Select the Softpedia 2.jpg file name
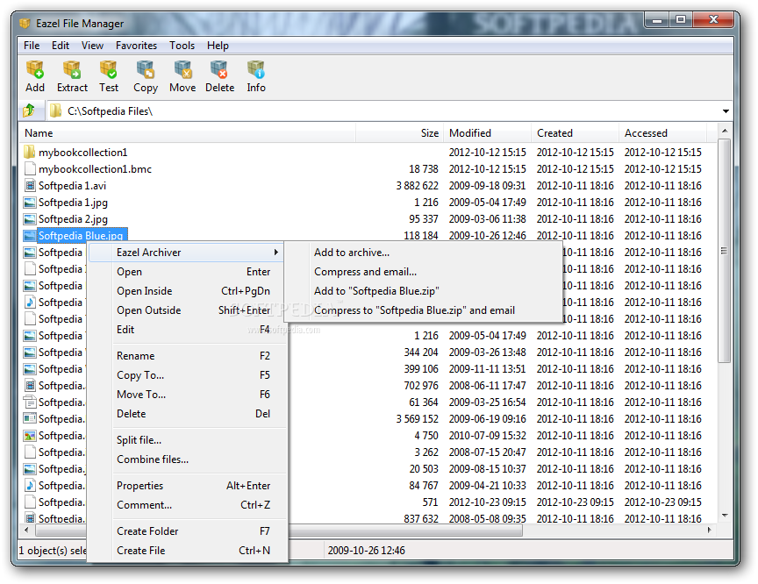The image size is (758, 584). [73, 219]
